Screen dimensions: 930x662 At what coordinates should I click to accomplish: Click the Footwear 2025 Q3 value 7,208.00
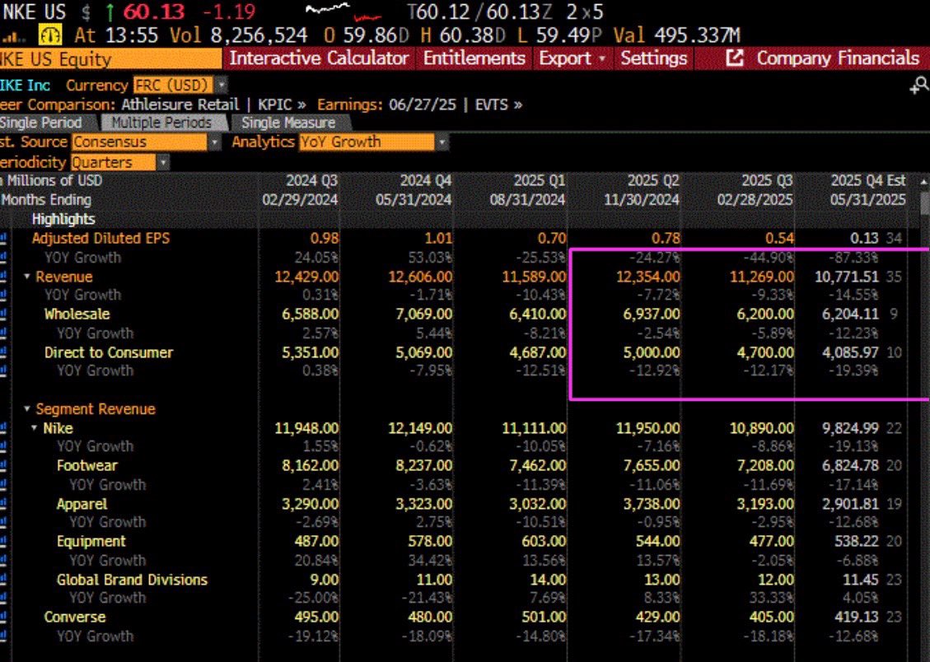point(765,466)
